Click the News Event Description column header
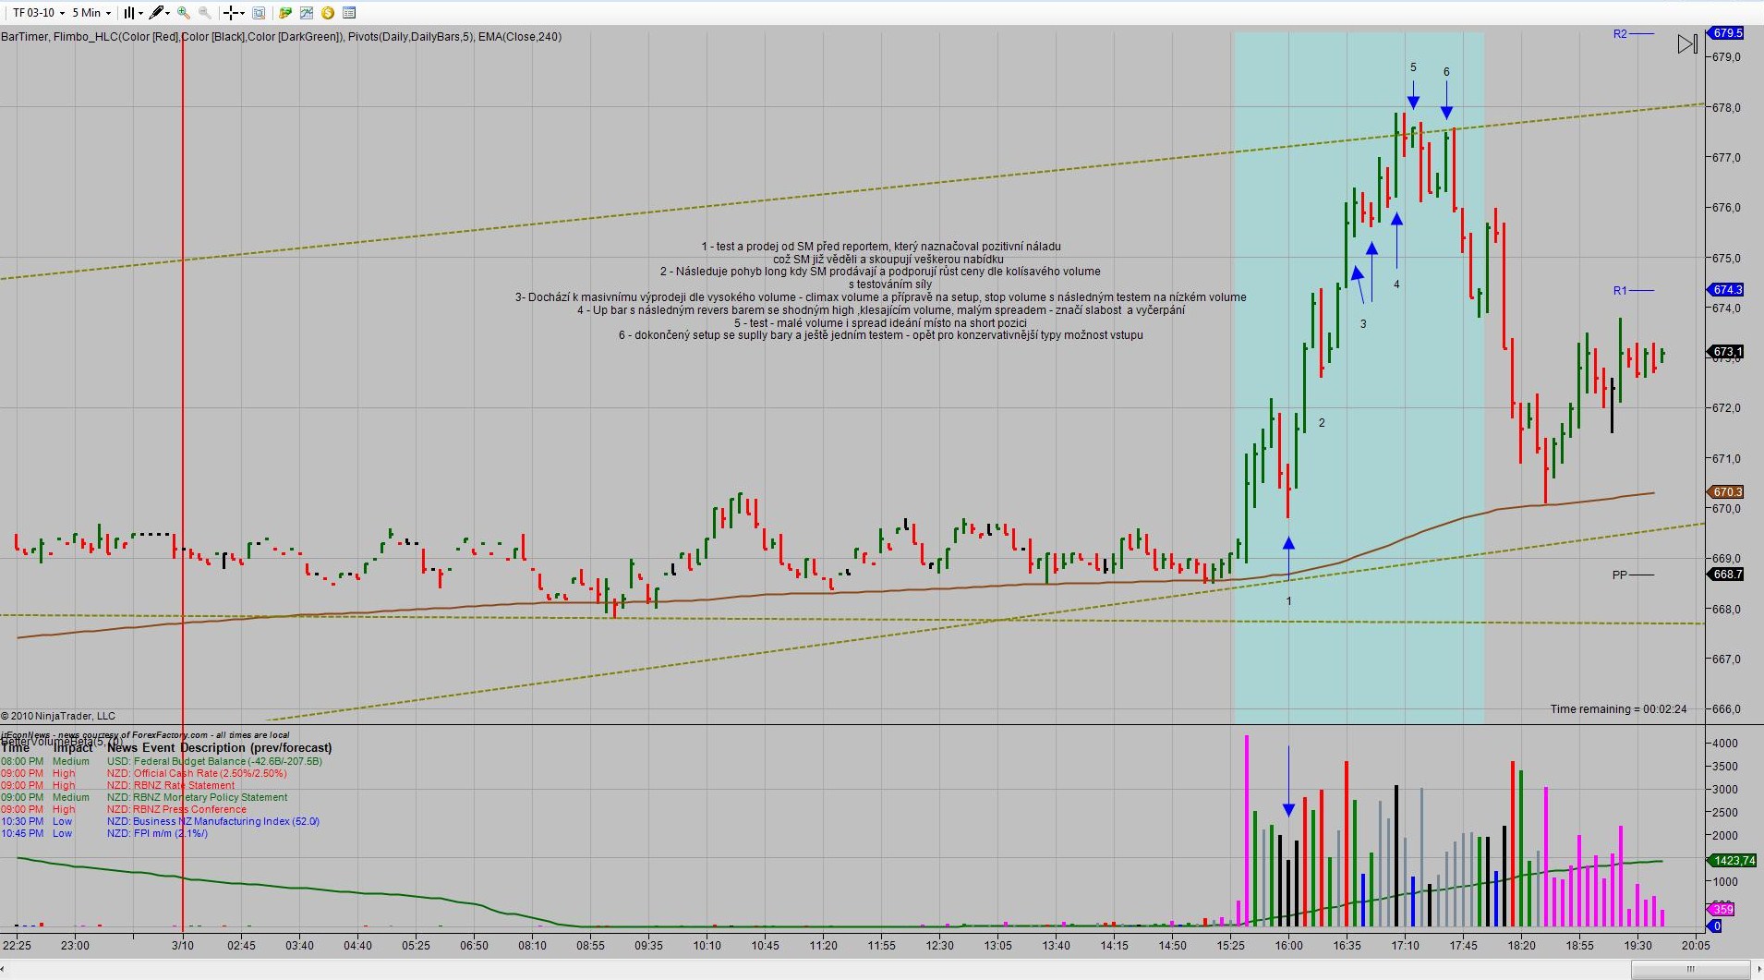The height and width of the screenshot is (980, 1764). (219, 748)
